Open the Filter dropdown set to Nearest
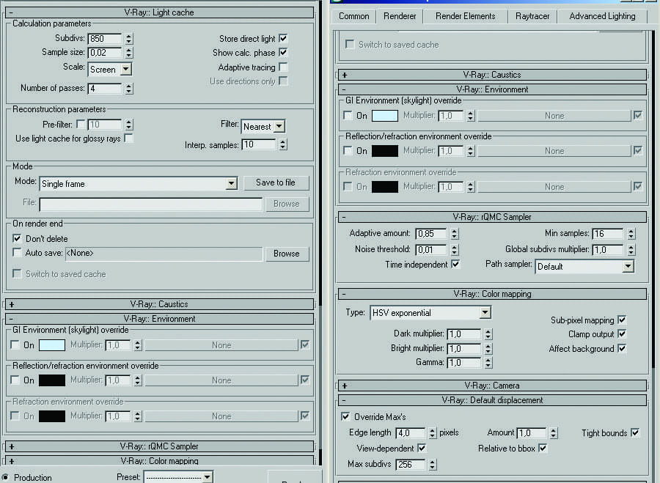The image size is (660, 483). click(x=263, y=127)
